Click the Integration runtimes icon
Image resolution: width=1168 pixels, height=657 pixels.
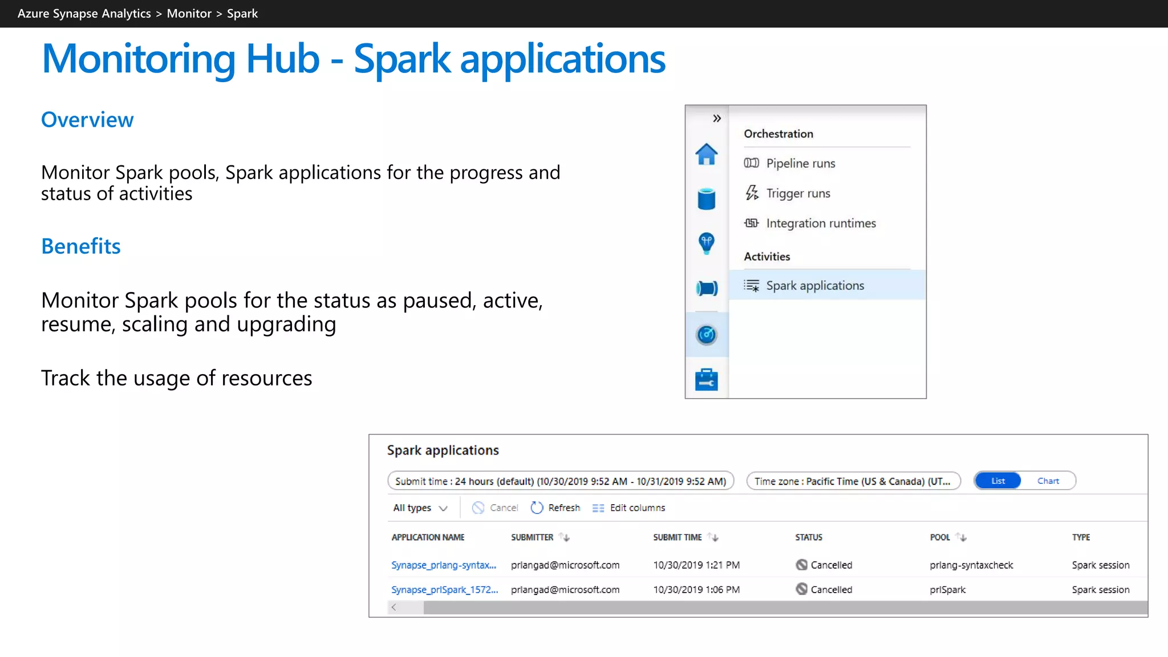(x=751, y=223)
